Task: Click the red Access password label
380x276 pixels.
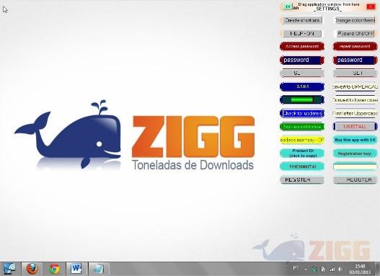Action: coord(302,46)
